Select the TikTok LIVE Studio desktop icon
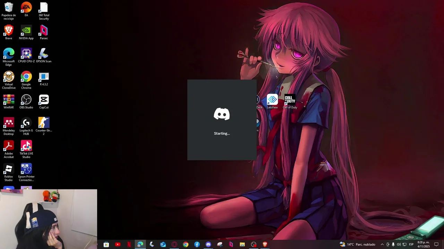The image size is (444, 249). 26,149
